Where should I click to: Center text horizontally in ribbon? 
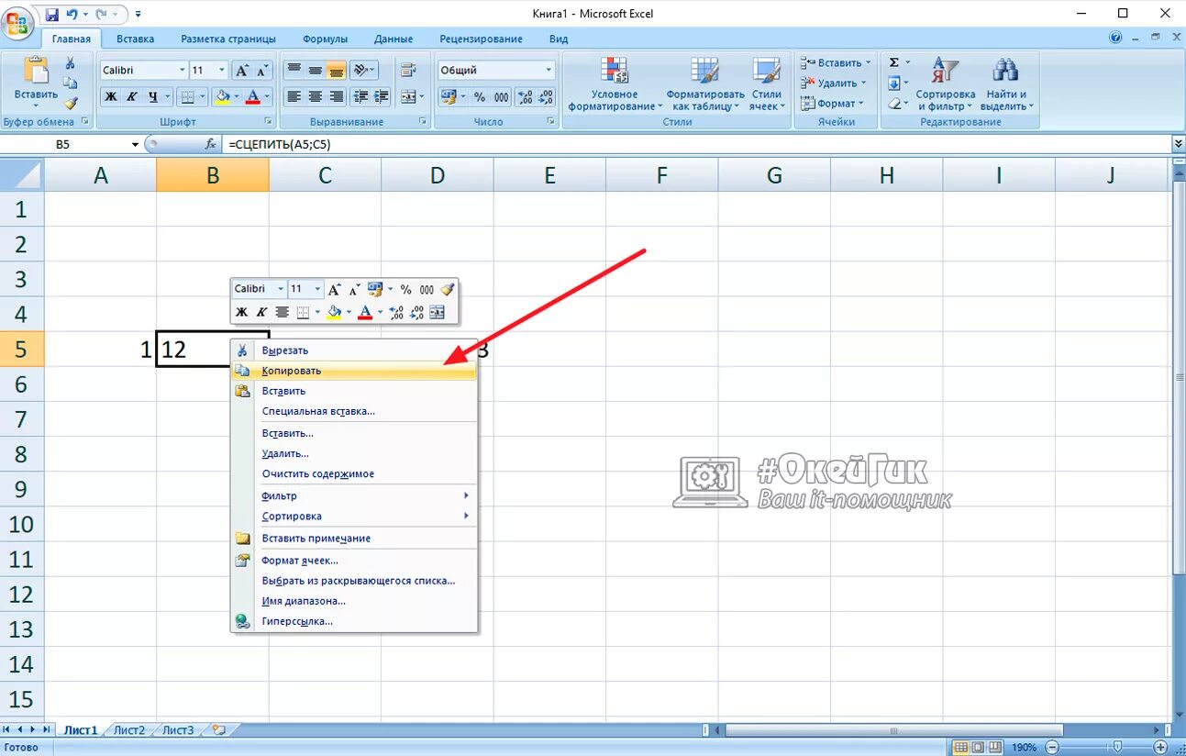[x=315, y=96]
